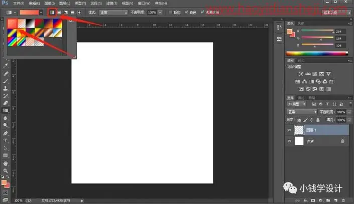Click the toolbox foreground color swatch

click(4, 182)
